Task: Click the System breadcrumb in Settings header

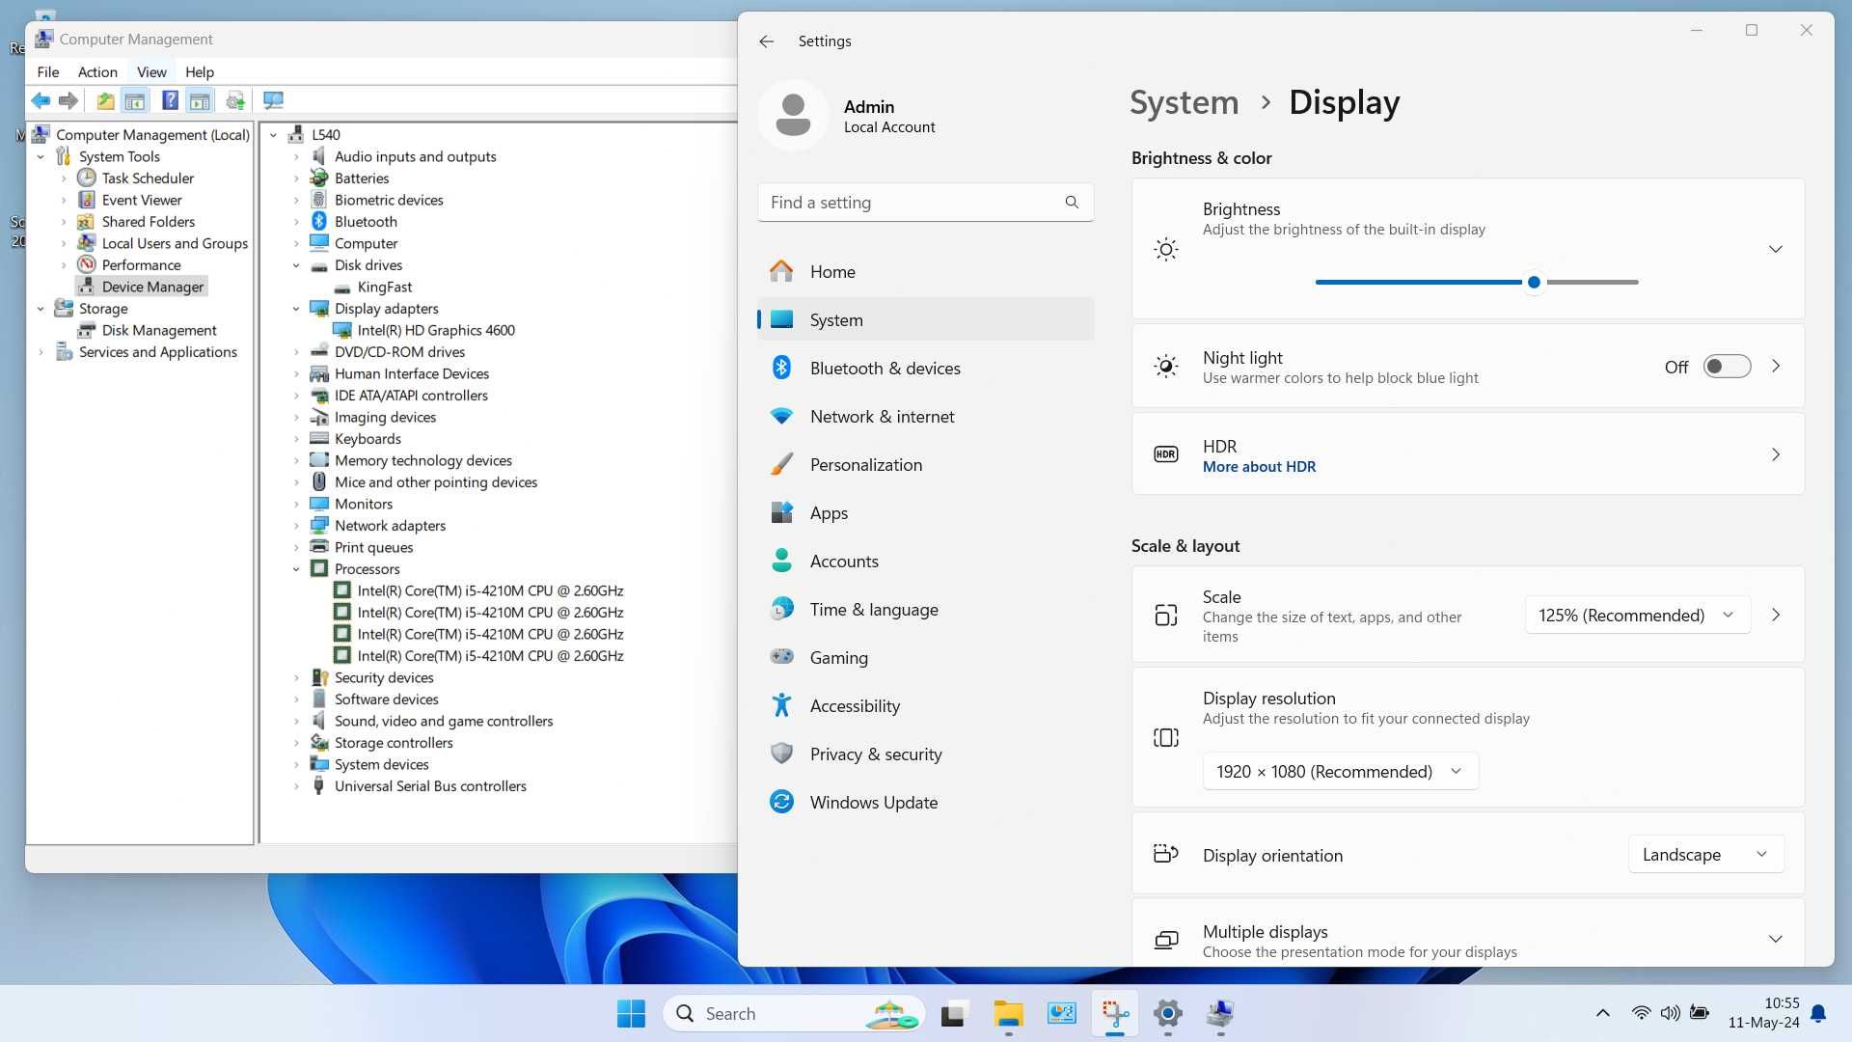Action: (x=1184, y=102)
